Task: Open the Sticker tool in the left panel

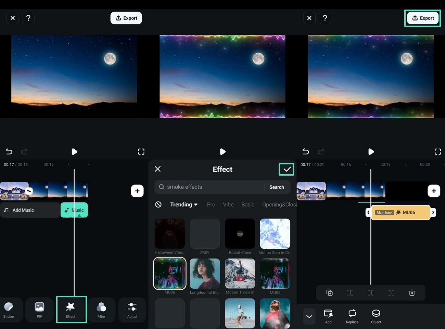Action: pyautogui.click(x=9, y=310)
